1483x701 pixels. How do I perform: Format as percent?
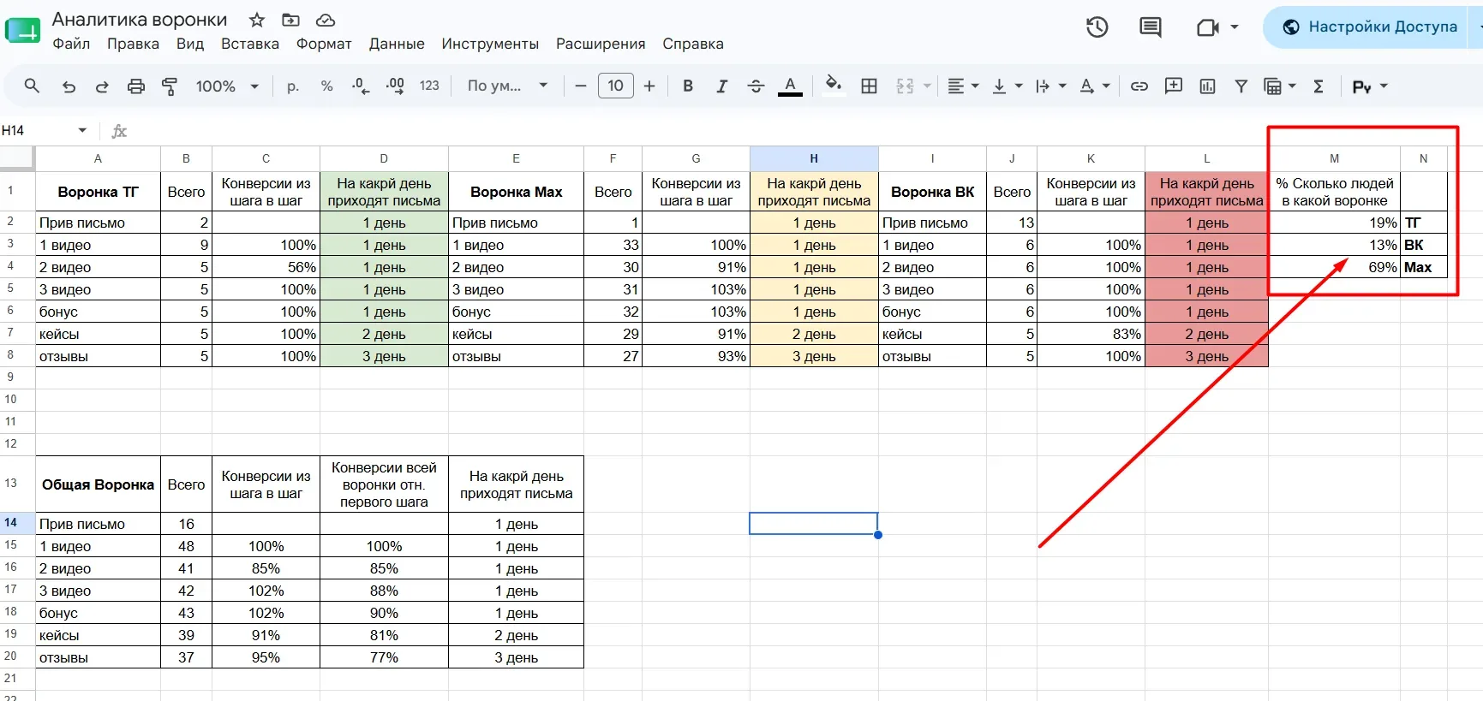tap(326, 86)
